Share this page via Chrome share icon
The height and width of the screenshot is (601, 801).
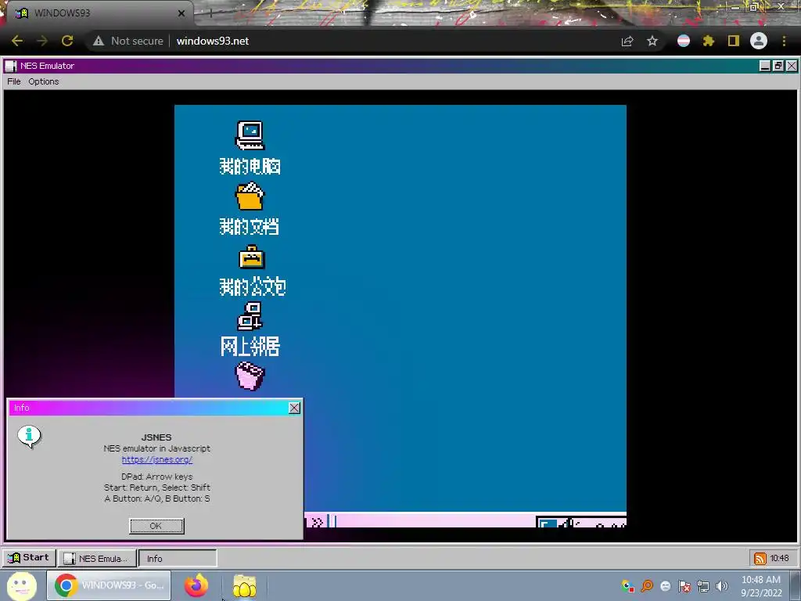627,41
